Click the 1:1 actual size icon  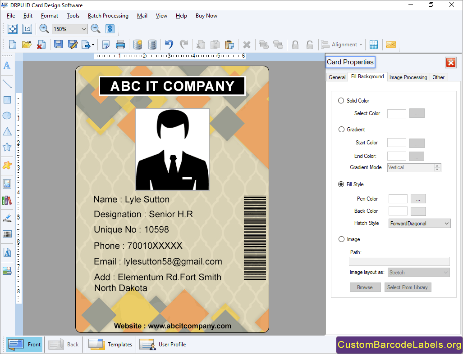[27, 29]
